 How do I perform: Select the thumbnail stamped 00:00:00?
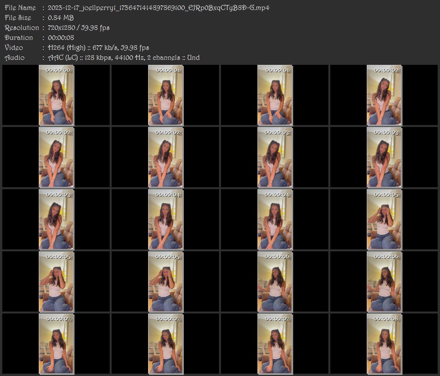coord(56,95)
